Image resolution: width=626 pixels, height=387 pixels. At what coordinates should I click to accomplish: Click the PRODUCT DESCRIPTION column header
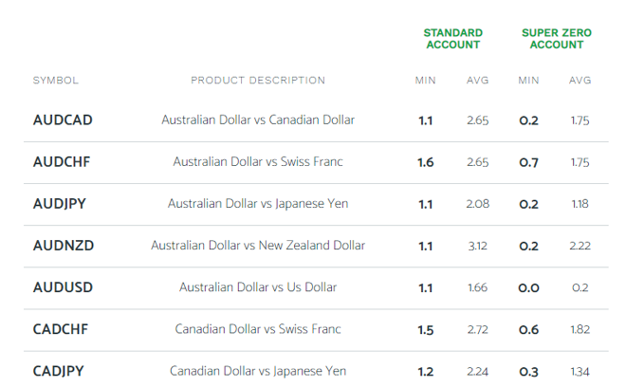click(258, 81)
